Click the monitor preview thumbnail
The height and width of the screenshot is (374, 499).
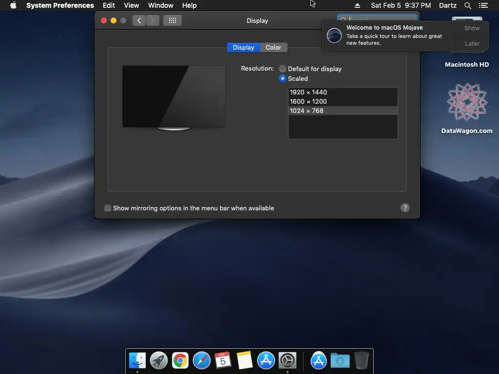(x=174, y=97)
